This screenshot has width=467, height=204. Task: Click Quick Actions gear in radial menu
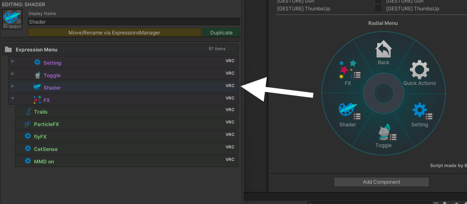tap(419, 70)
